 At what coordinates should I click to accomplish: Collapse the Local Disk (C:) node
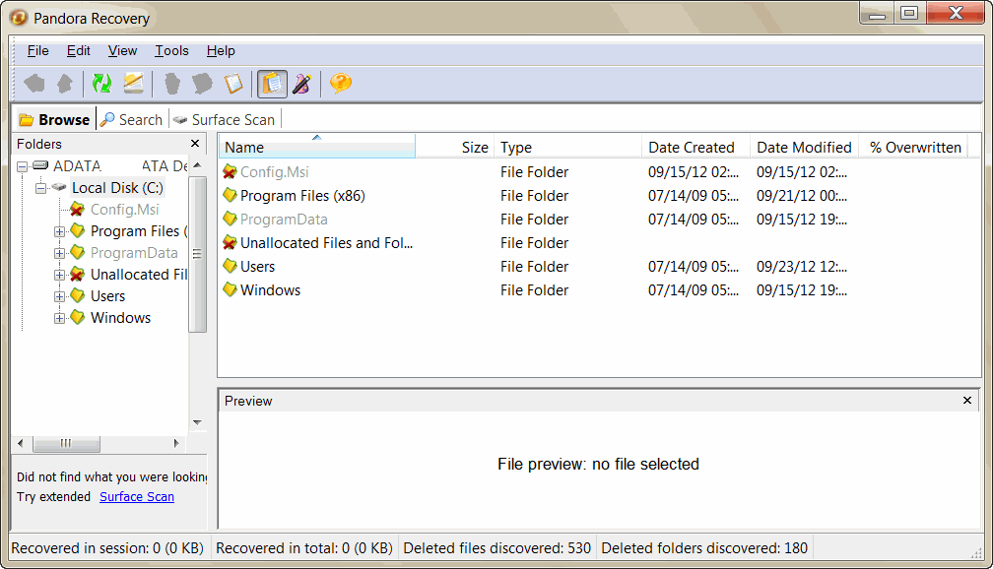41,188
